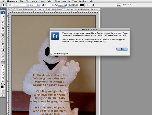The image size is (152, 115).
Task: Open the Create Warped Text button
Action: point(87,5)
